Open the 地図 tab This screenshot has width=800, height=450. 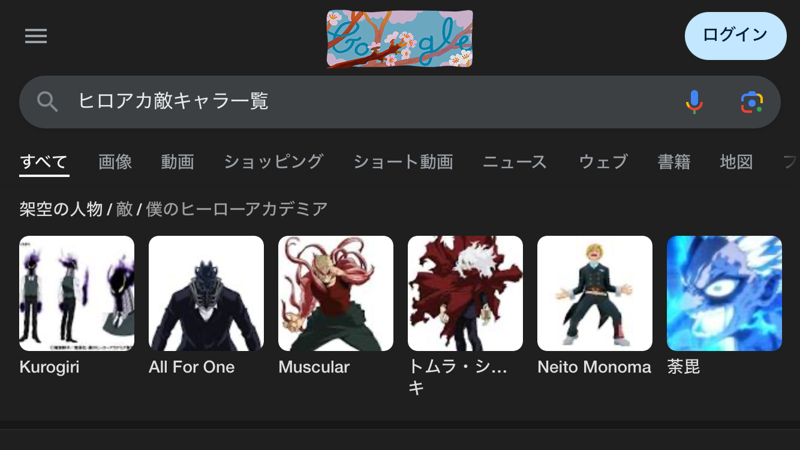click(736, 162)
